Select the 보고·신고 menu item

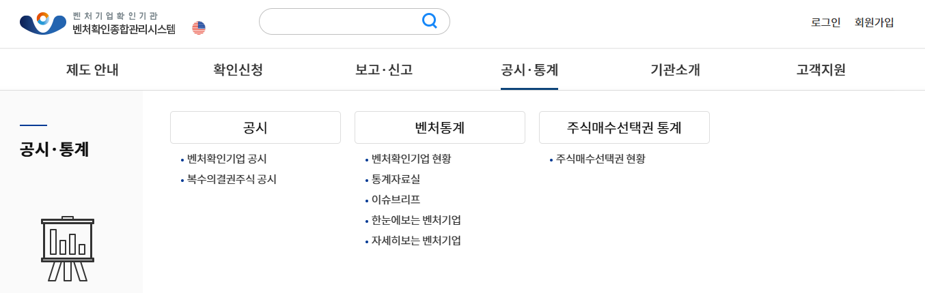[x=384, y=70]
